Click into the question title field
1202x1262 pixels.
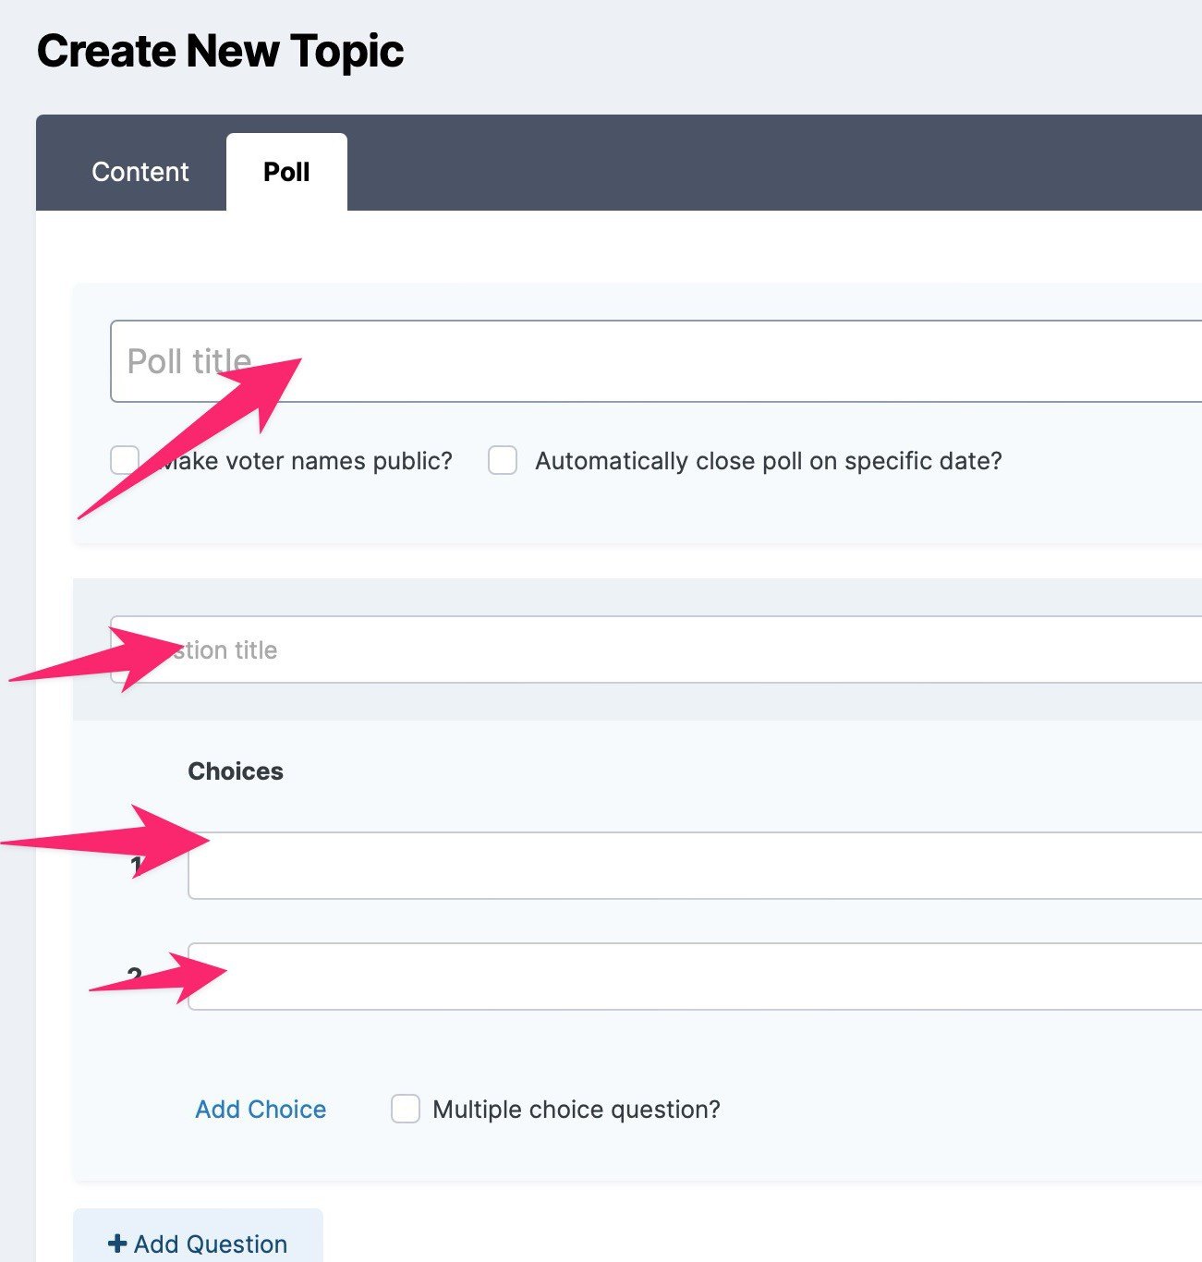coord(656,649)
